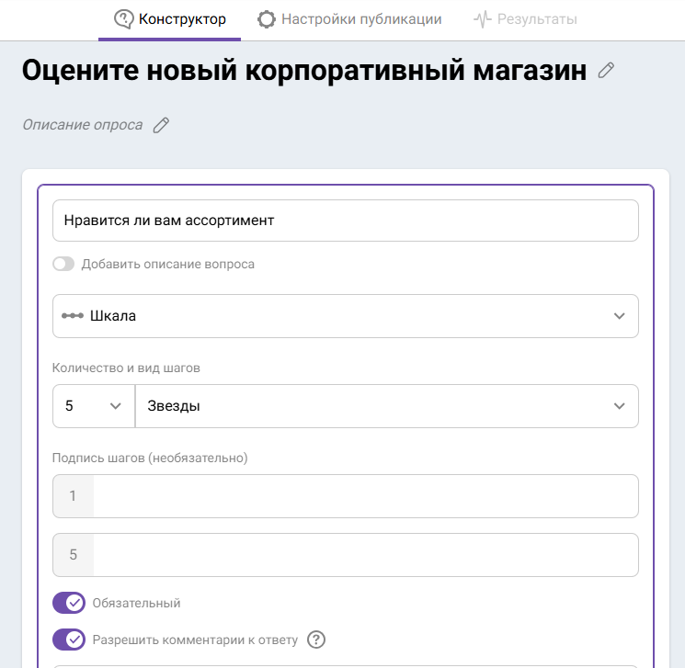Click label field for step 1
This screenshot has height=668, width=685.
(366, 496)
